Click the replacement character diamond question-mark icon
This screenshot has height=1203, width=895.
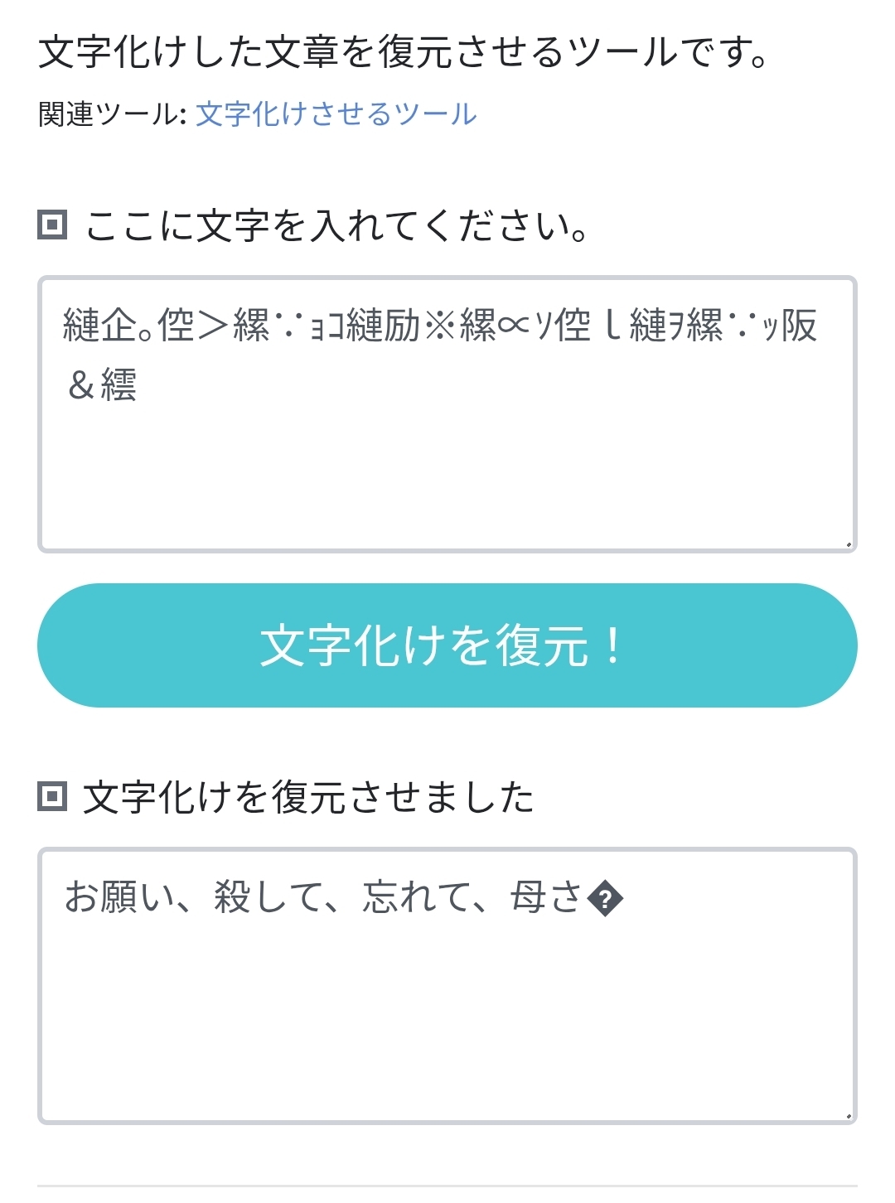pos(605,899)
